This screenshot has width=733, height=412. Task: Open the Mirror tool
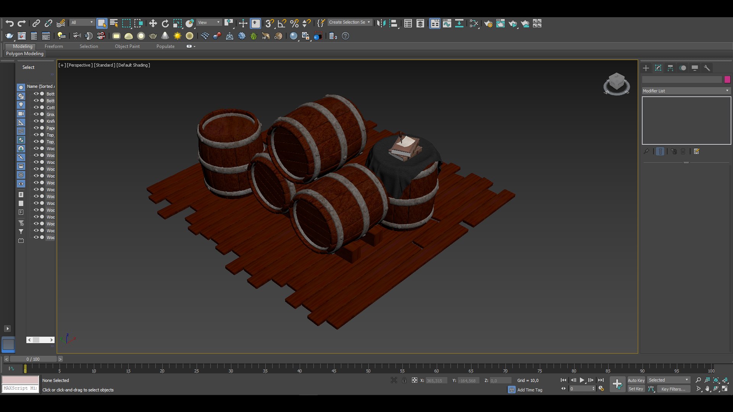click(x=381, y=23)
